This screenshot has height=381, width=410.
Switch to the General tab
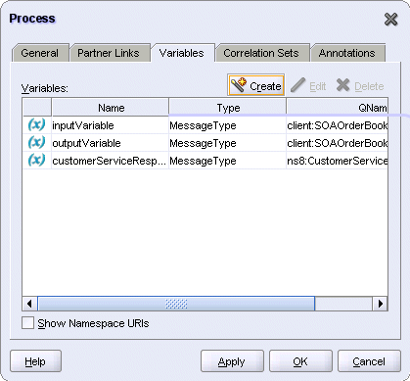click(40, 53)
